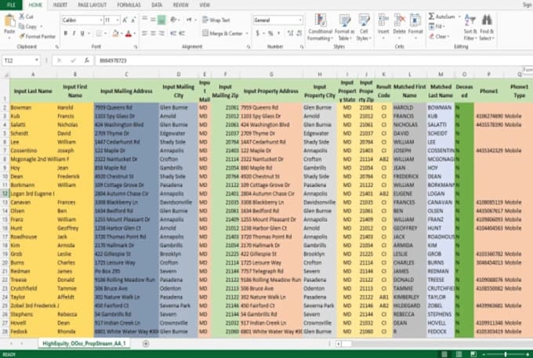Click the Insert Function fx icon
The width and height of the screenshot is (533, 358).
[x=87, y=60]
